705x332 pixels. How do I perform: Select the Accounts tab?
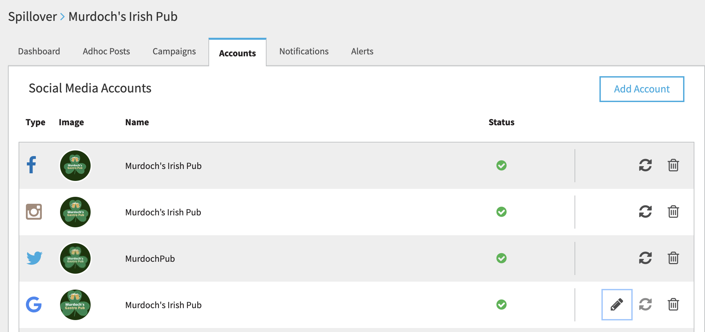point(237,53)
